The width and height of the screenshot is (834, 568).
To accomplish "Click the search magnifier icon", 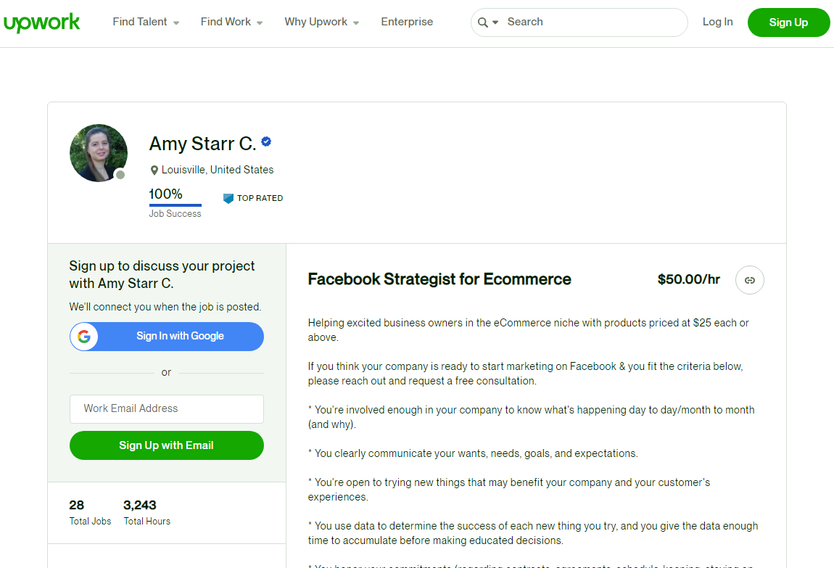I will 483,22.
